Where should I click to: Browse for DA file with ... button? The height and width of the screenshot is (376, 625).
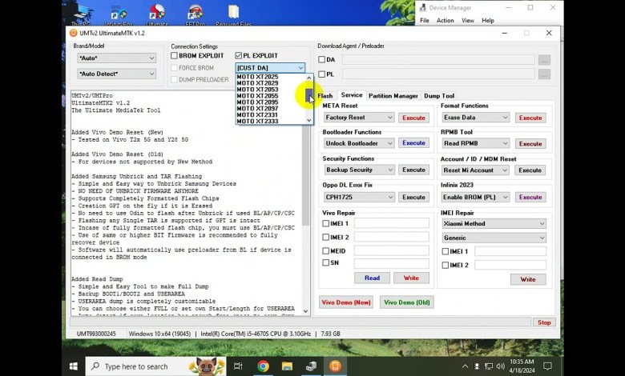(x=544, y=60)
